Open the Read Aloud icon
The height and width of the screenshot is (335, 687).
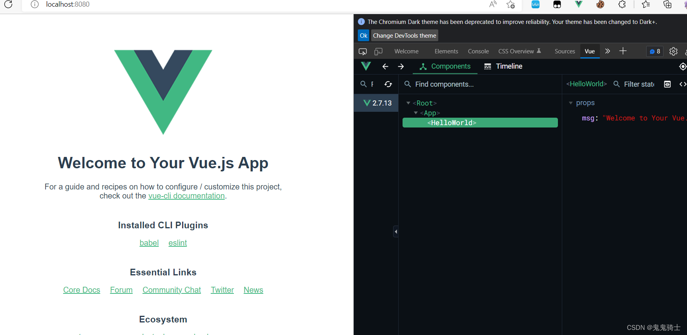tap(493, 4)
